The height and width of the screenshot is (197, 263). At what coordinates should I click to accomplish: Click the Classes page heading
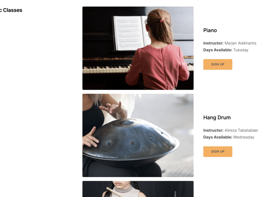pos(11,10)
